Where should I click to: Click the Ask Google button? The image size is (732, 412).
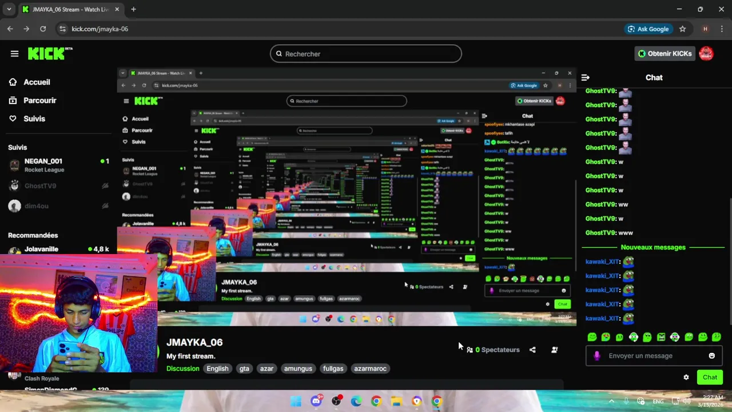point(648,29)
